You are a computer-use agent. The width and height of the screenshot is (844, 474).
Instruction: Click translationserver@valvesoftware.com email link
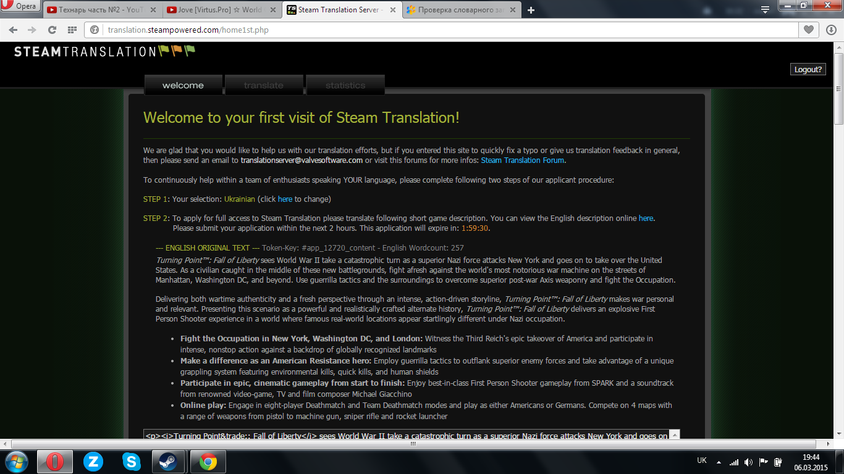point(302,160)
